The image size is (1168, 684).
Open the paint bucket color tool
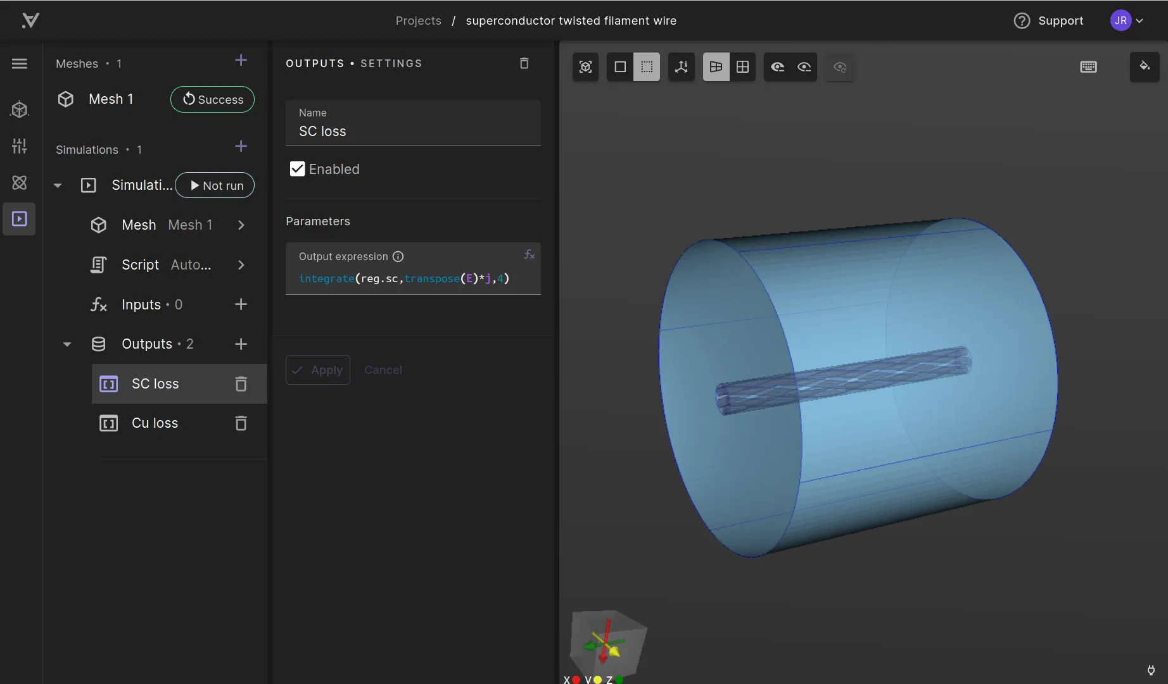1145,66
